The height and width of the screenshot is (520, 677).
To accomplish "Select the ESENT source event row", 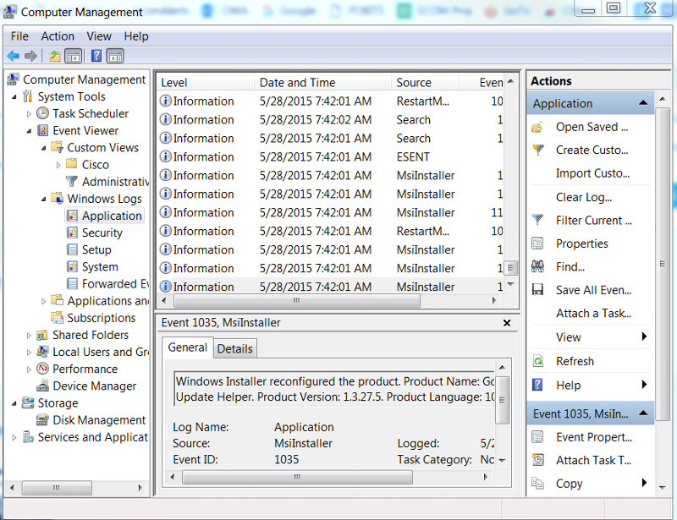I will tap(330, 157).
